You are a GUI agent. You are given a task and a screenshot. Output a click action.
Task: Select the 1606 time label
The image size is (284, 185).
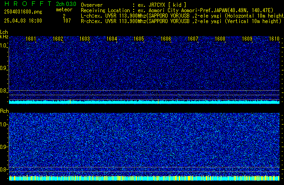coord(166,39)
